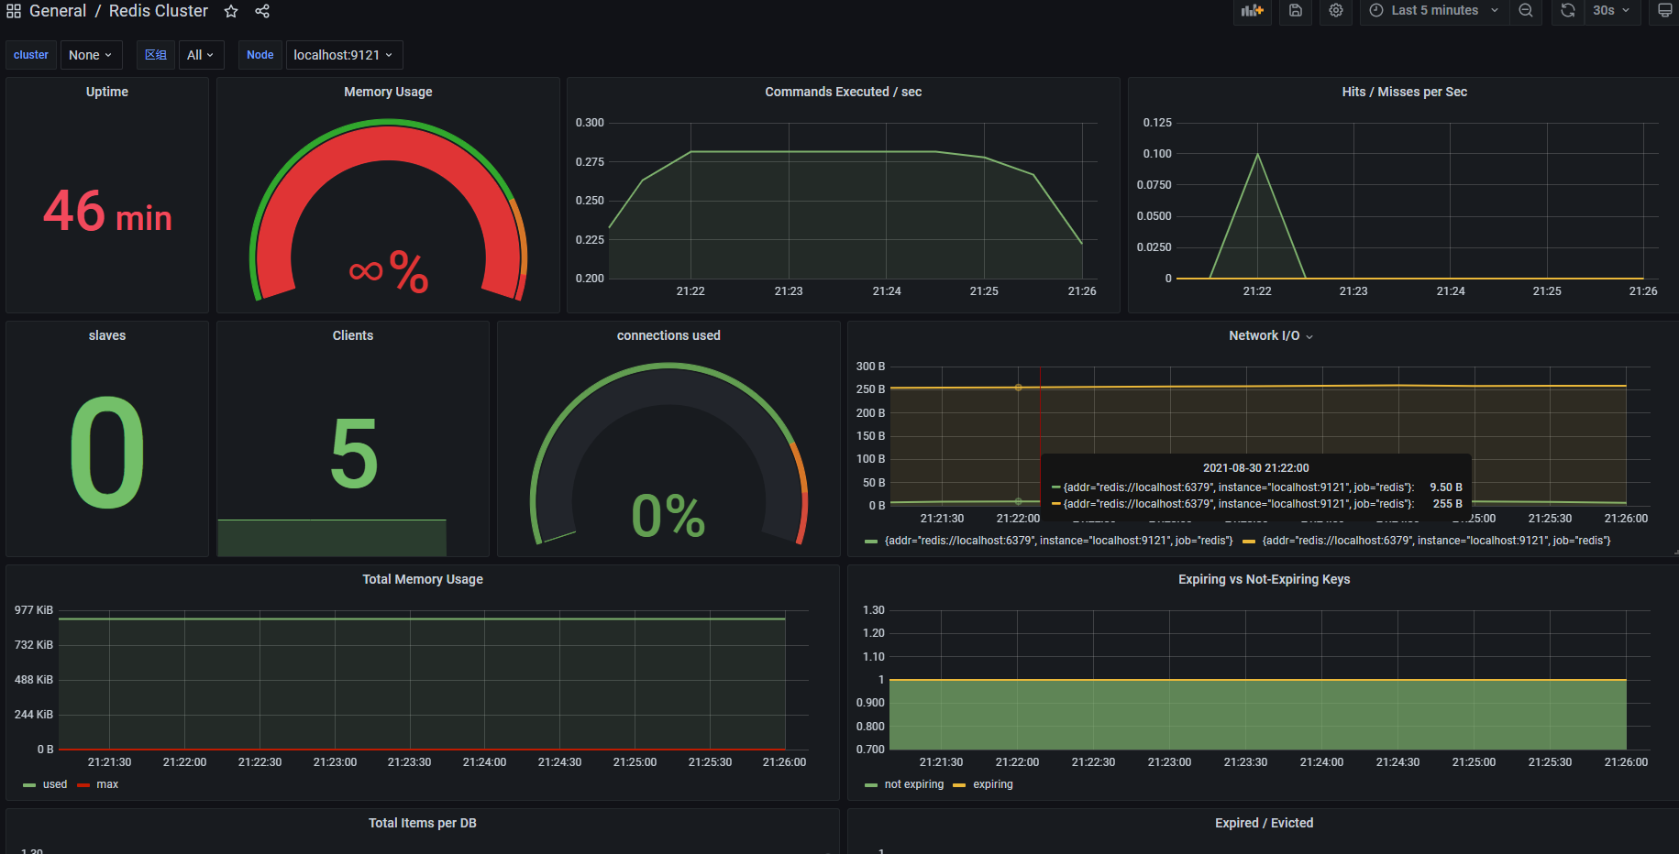The width and height of the screenshot is (1679, 854).
Task: Click red color swatch for max
Action: coord(83,785)
